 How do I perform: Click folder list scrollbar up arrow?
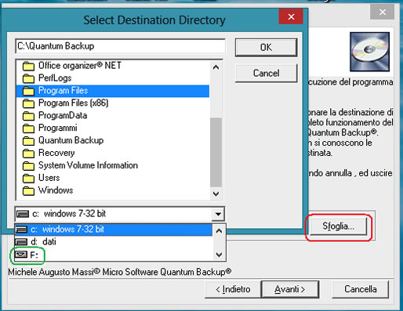click(216, 67)
